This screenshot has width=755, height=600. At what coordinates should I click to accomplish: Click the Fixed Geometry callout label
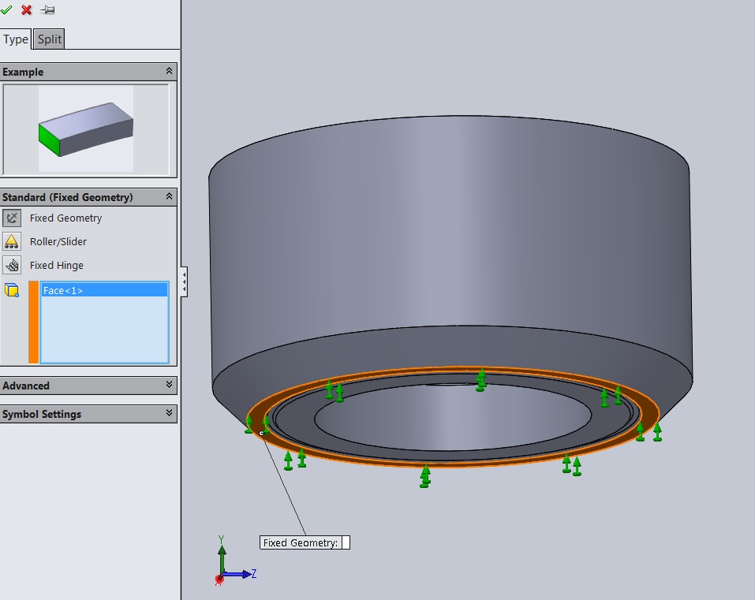(300, 542)
